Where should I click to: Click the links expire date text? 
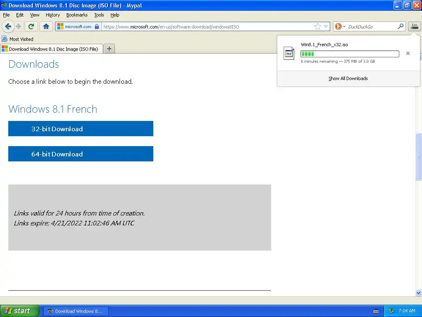pos(74,223)
